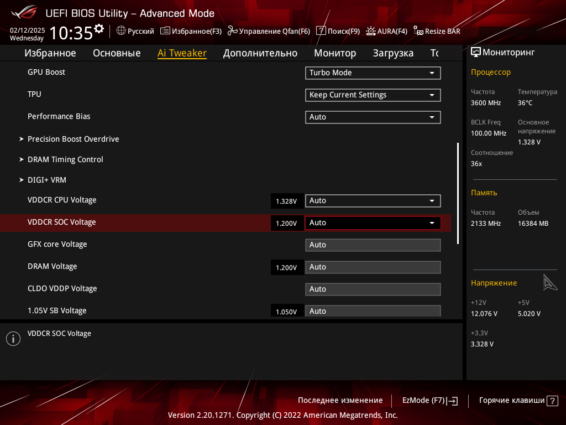The image size is (566, 425).
Task: Open the VDDCR CPU Voltage dropdown
Action: (373, 200)
